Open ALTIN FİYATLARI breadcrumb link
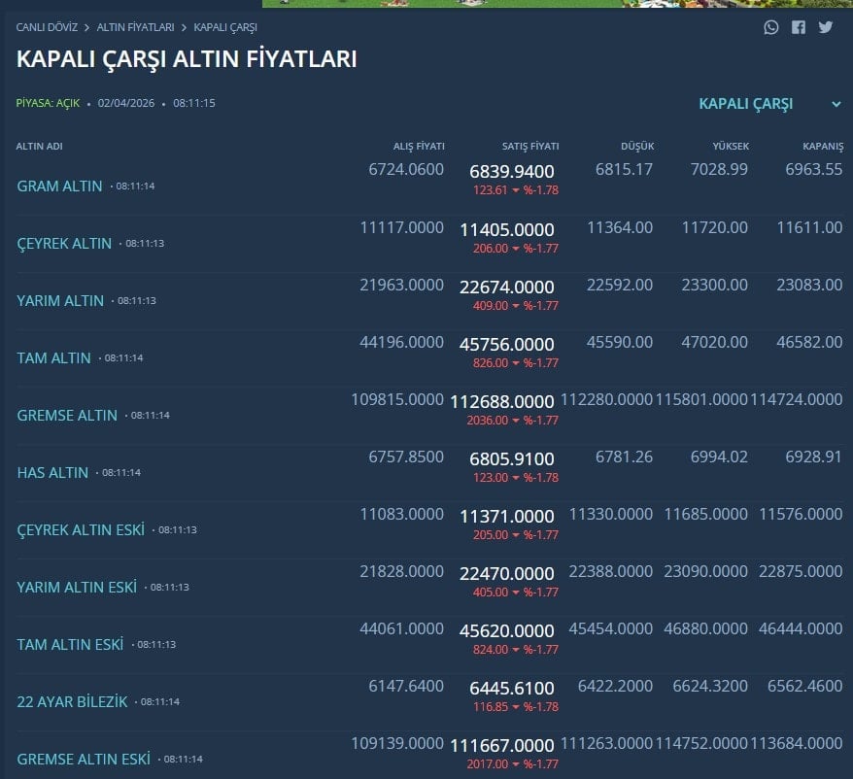Screen dimensions: 853x779 pyautogui.click(x=135, y=27)
